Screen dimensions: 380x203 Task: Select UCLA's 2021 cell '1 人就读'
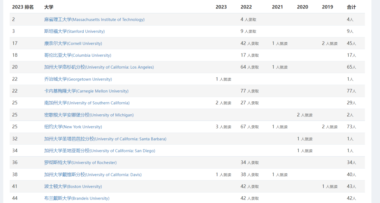[x=280, y=67]
